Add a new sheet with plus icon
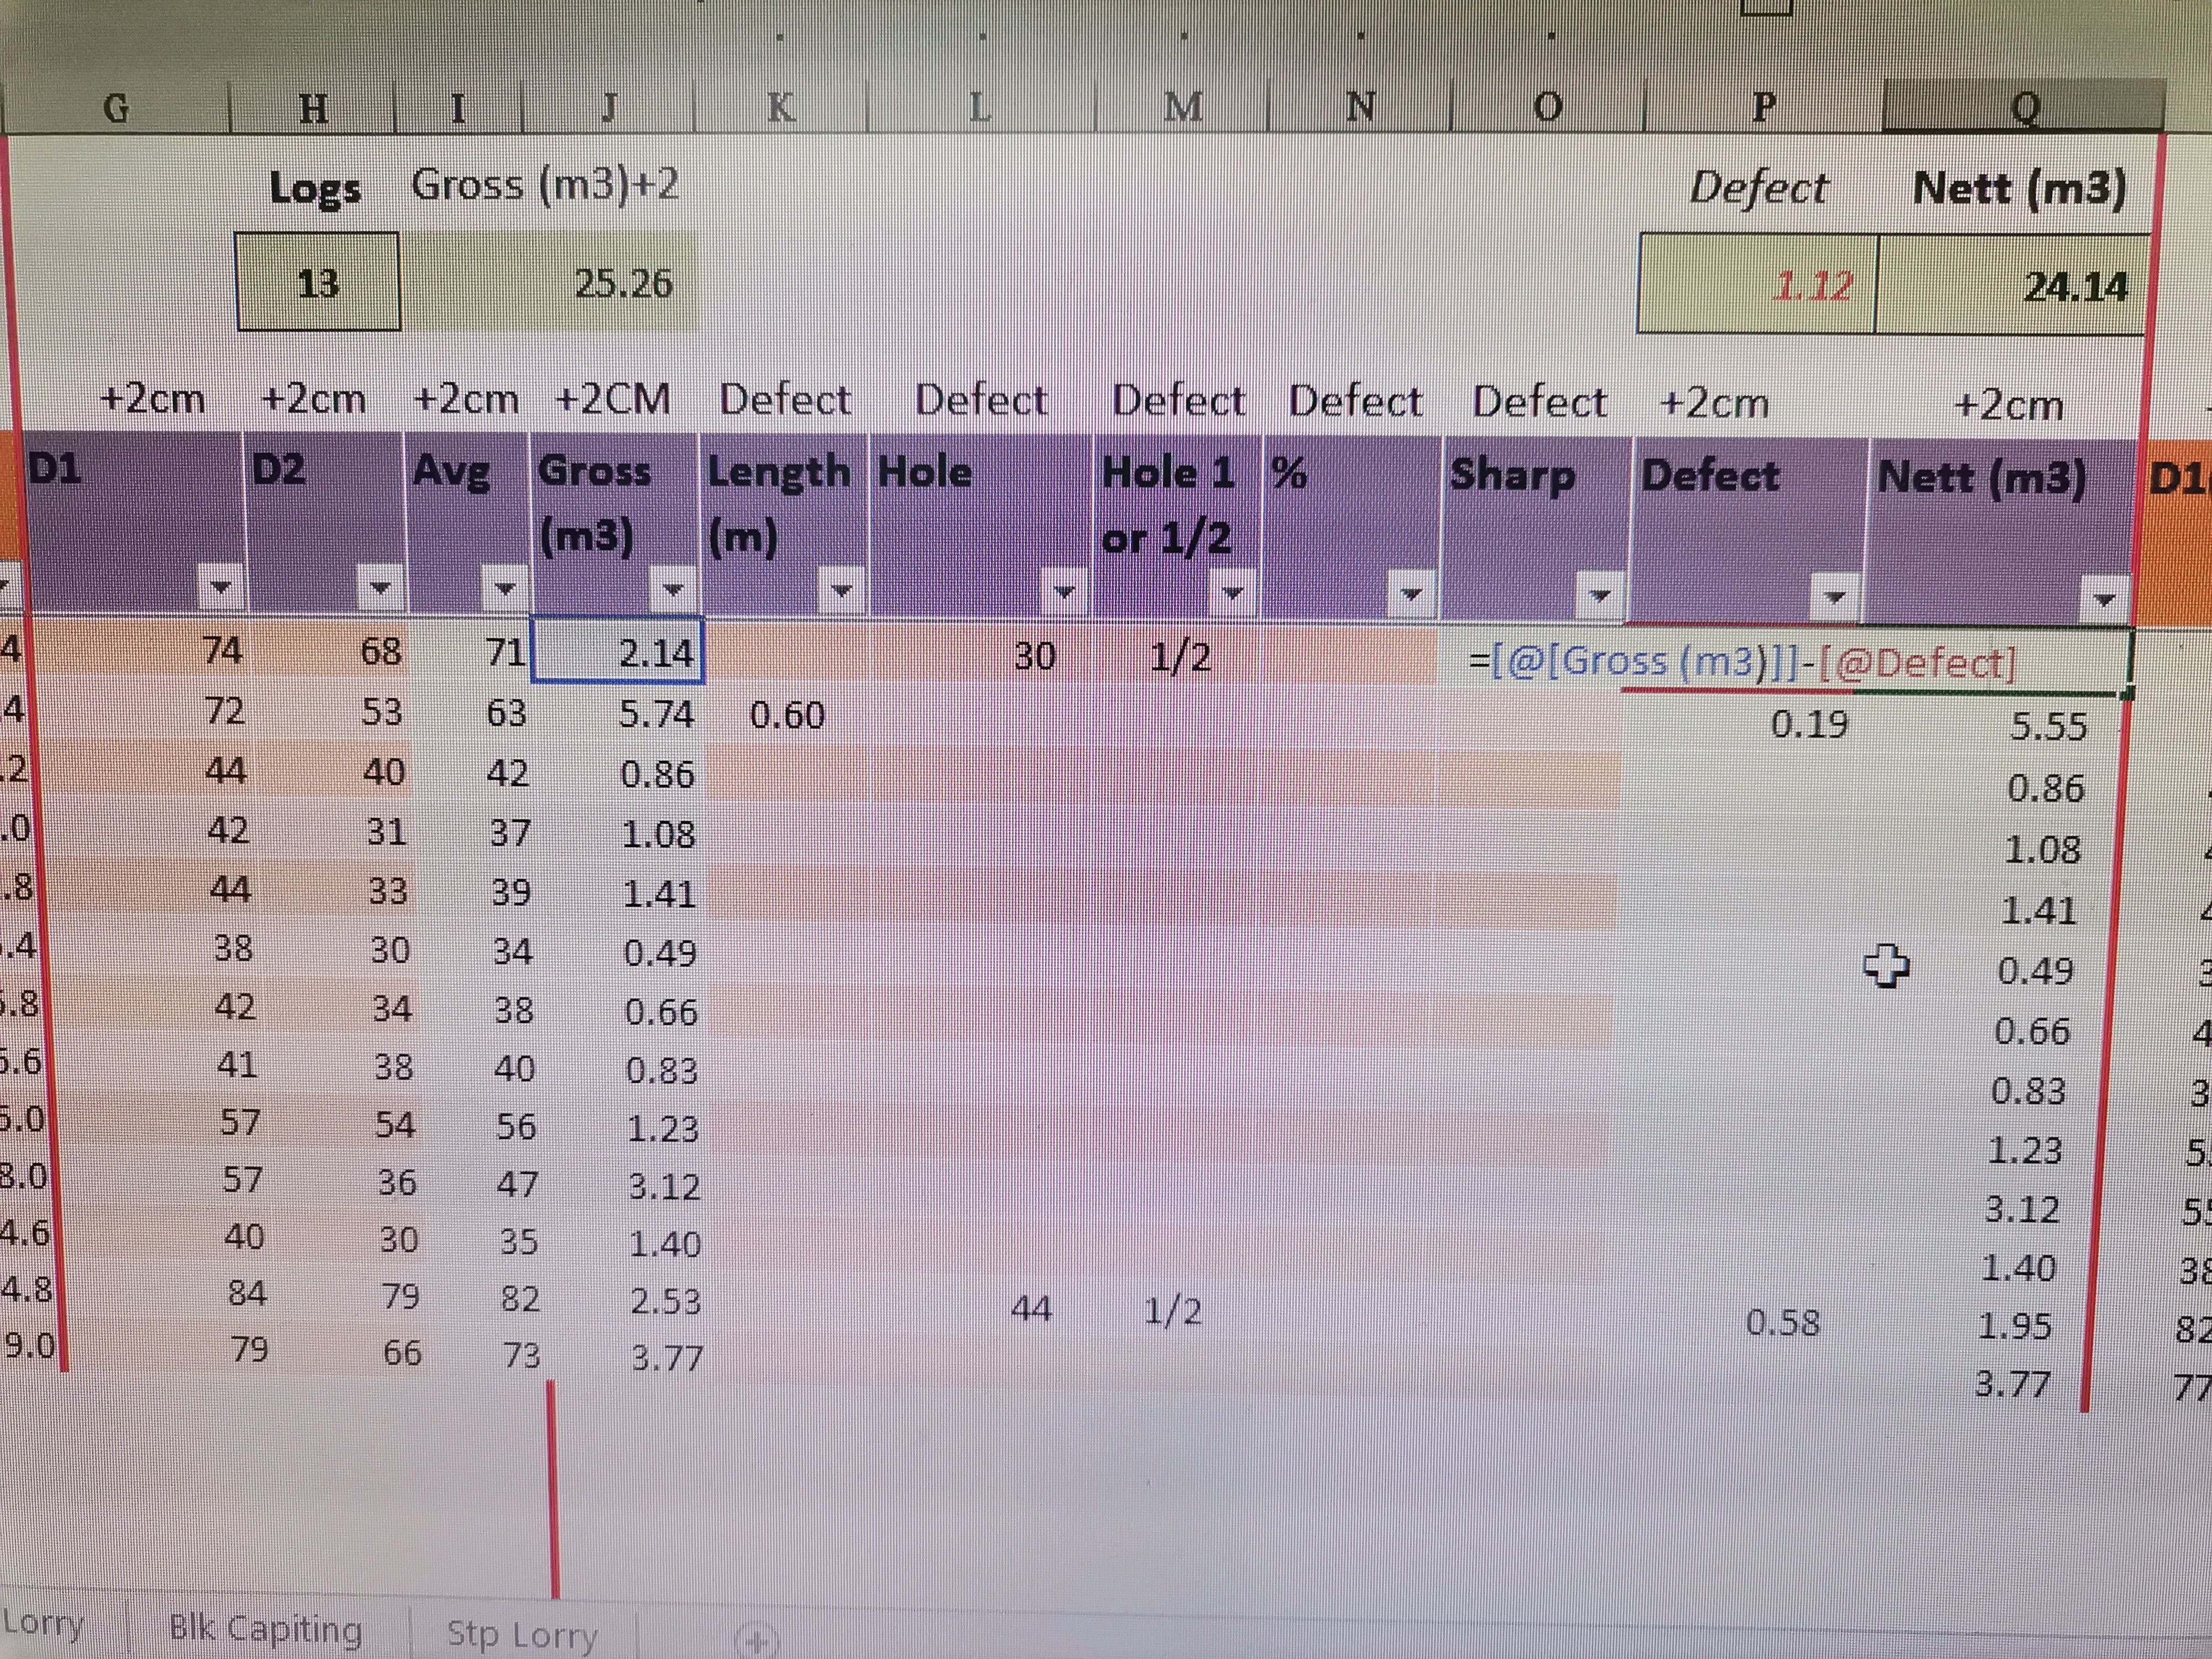The width and height of the screenshot is (2212, 1659). (x=756, y=1640)
